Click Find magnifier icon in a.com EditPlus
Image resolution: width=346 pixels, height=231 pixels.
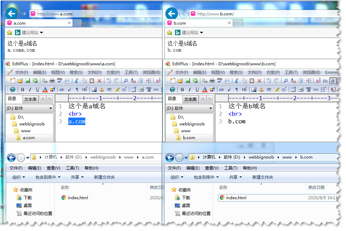(x=126, y=81)
